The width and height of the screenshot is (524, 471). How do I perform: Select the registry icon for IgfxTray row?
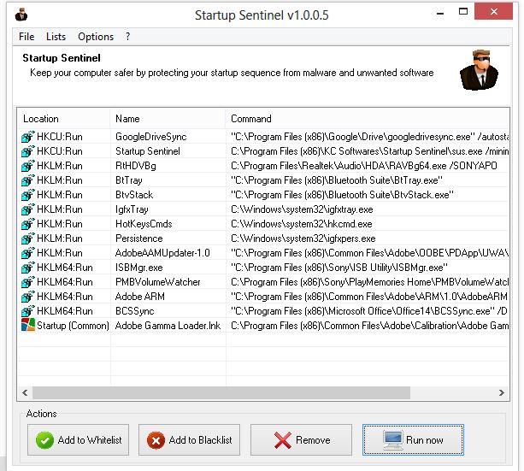(28, 209)
